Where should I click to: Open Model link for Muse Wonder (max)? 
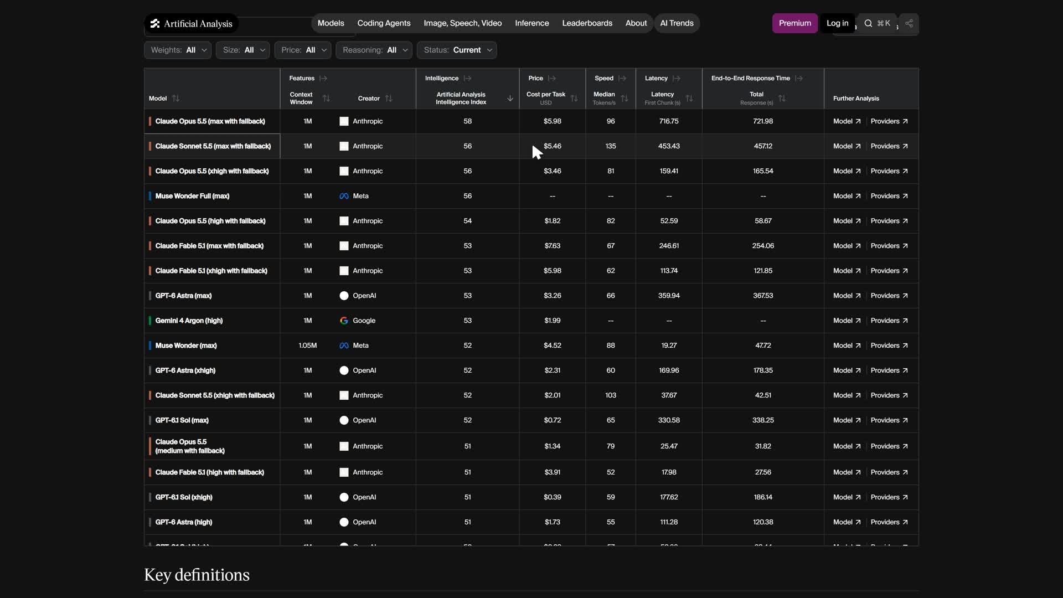pyautogui.click(x=847, y=346)
